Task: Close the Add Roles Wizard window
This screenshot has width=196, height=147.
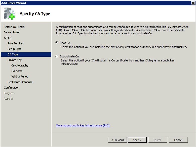Action: click(193, 3)
